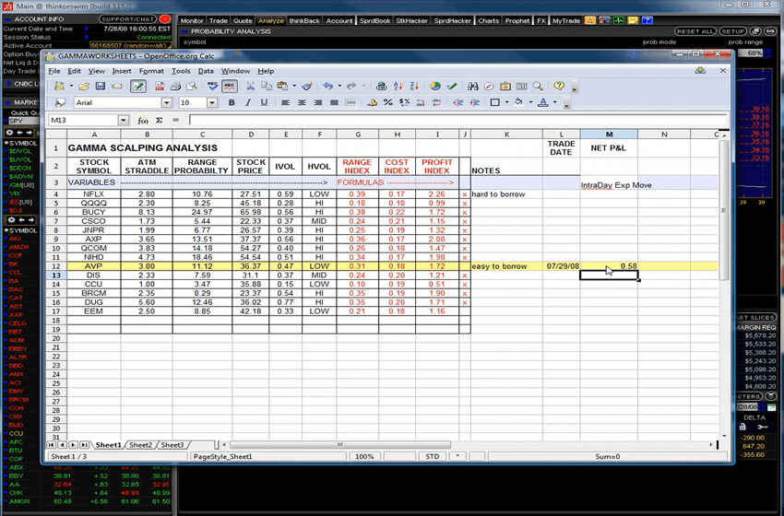The image size is (784, 516).
Task: Toggle Edit File mode icon
Action: click(137, 86)
